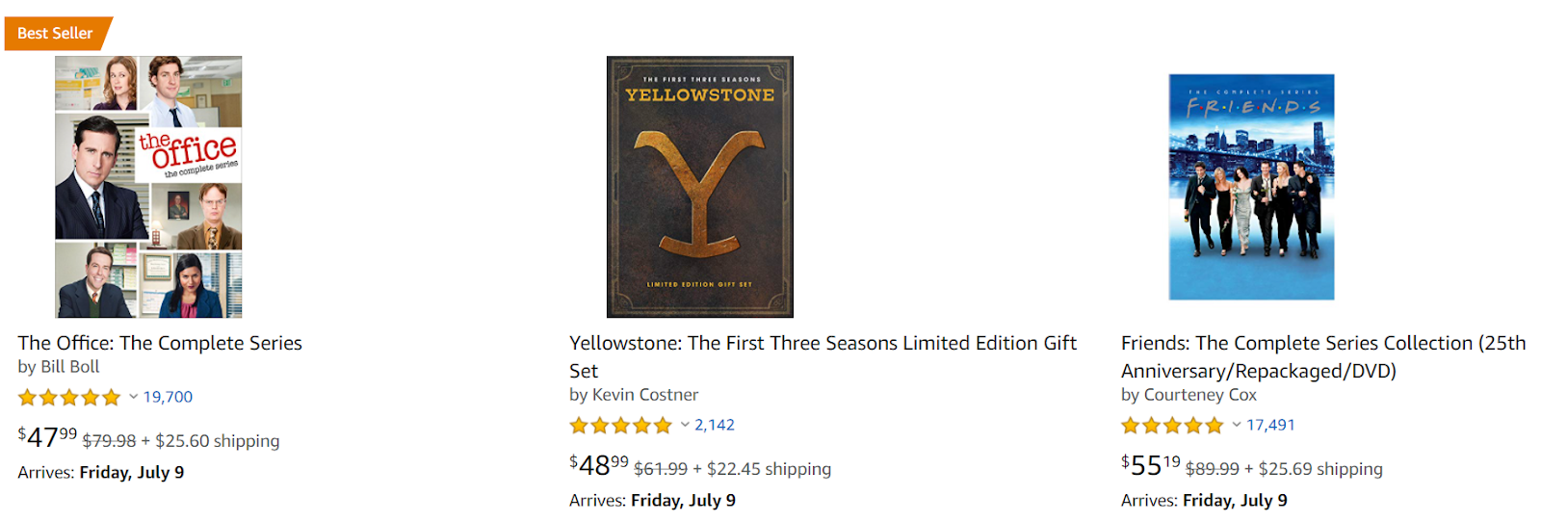
Task: Open The Office: The Complete Series title
Action: click(160, 344)
